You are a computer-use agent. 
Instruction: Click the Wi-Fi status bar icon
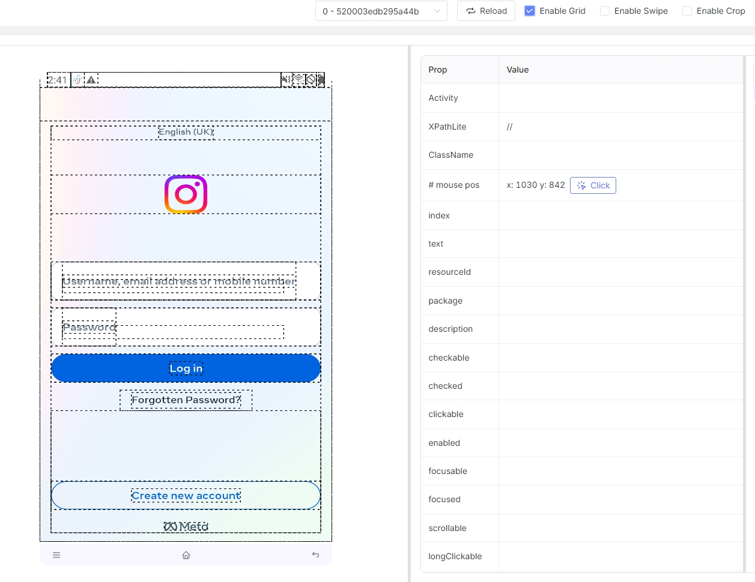(299, 80)
